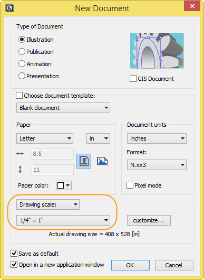Image resolution: width=204 pixels, height=280 pixels.
Task: Click the customize... button
Action: pyautogui.click(x=149, y=220)
